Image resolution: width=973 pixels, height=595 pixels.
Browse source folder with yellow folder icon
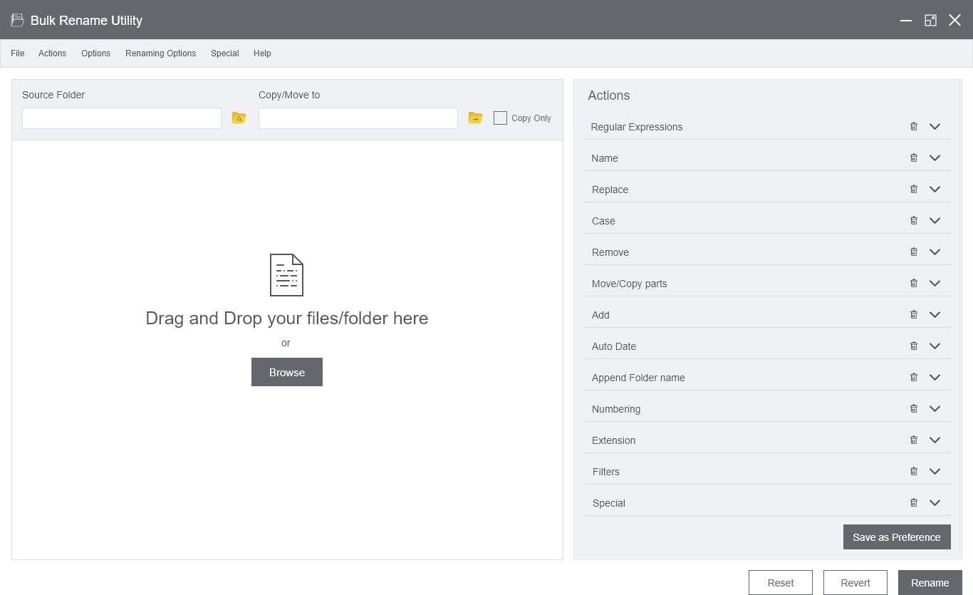click(239, 118)
